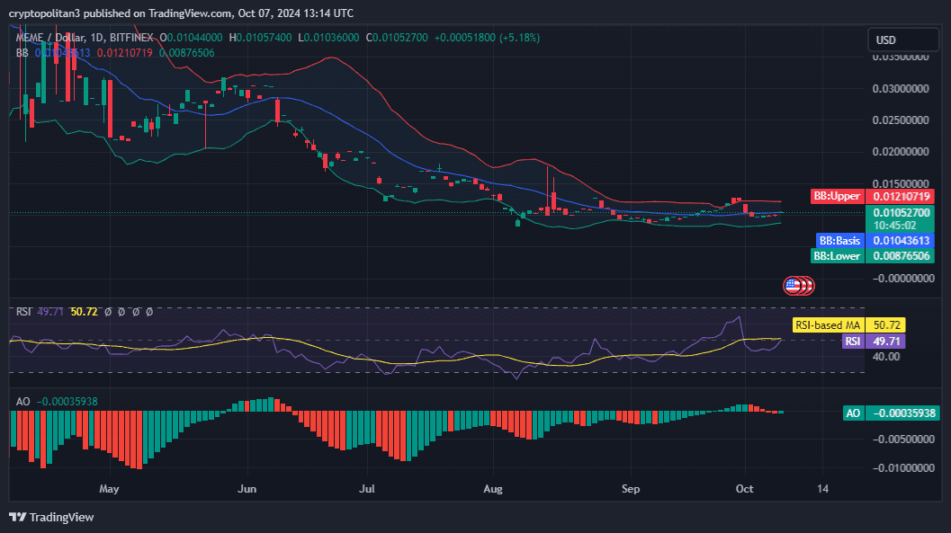This screenshot has height=533, width=951.
Task: Click the May label on time axis
Action: tap(109, 489)
